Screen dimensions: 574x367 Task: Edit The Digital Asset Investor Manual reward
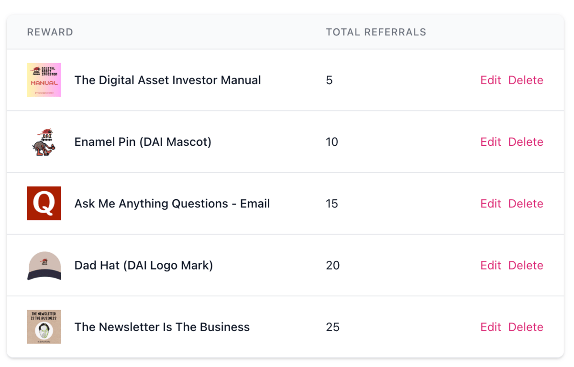pos(490,80)
